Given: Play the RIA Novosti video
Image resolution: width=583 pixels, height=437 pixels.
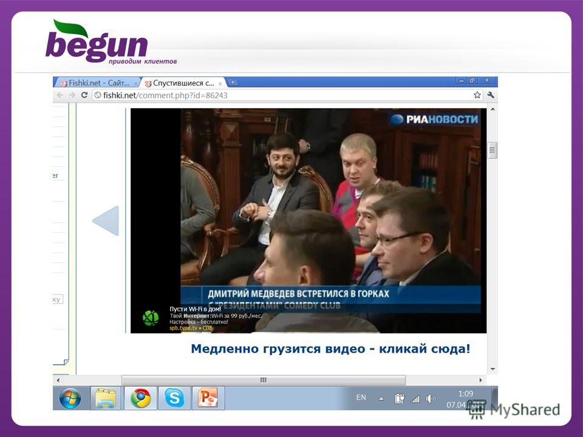Looking at the screenshot, I should [309, 221].
